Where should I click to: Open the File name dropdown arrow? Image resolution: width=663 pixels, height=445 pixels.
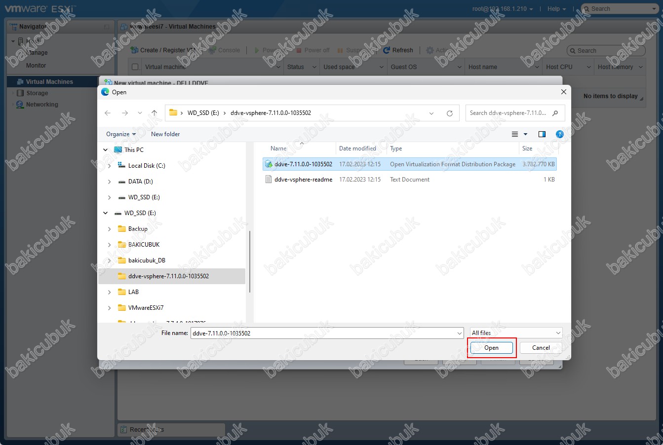click(460, 333)
